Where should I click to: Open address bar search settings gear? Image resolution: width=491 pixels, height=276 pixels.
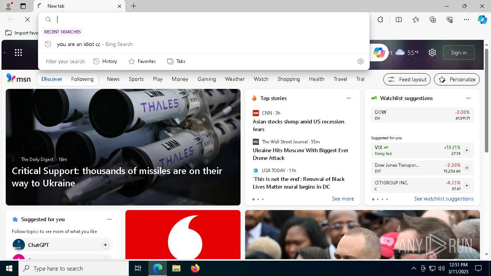tap(361, 61)
